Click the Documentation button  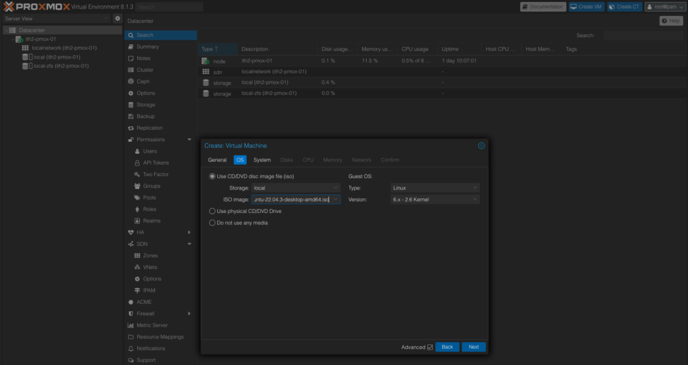click(543, 7)
